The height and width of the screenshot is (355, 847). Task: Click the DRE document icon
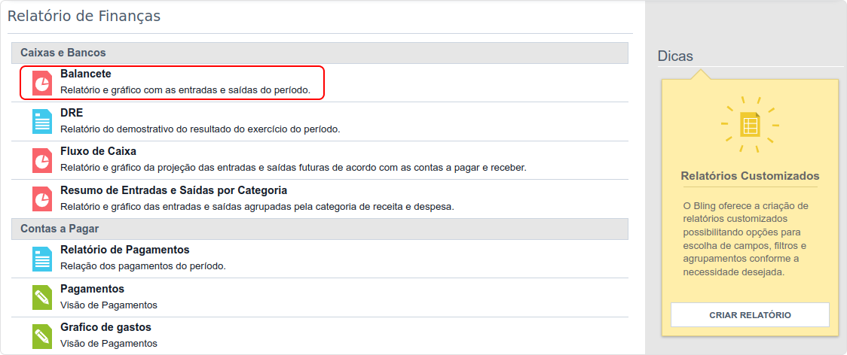[41, 121]
